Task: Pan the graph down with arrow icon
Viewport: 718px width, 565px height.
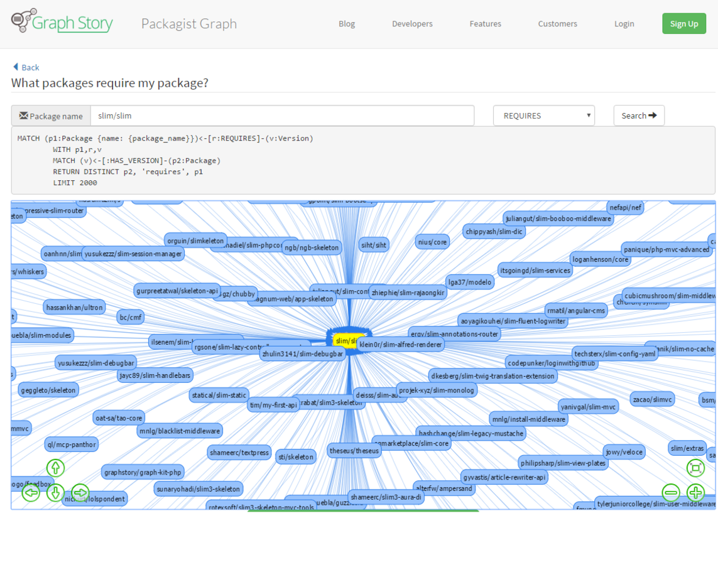Action: coord(55,493)
